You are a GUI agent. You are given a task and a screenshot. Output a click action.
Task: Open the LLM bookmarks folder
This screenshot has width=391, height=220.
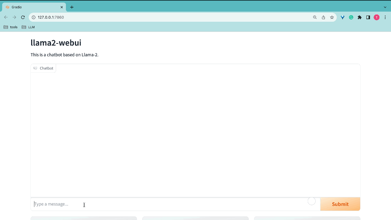click(x=28, y=27)
